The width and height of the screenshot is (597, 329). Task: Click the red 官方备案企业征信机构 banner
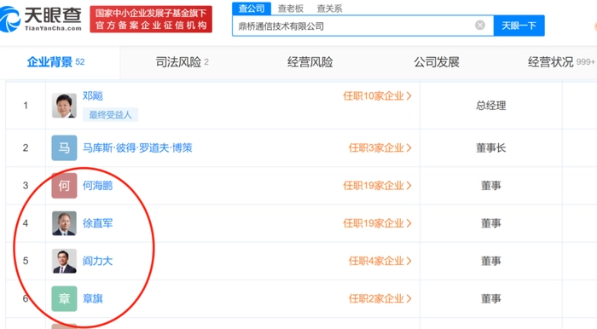point(151,19)
